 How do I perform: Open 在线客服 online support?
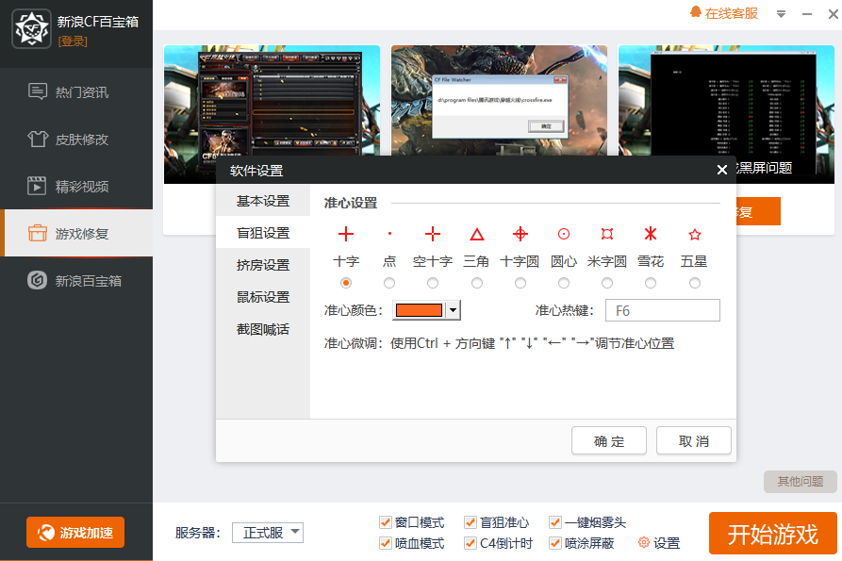(x=724, y=13)
